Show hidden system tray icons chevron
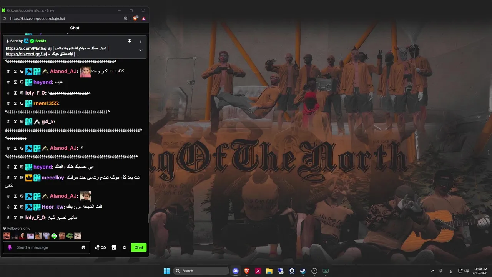Image resolution: width=492 pixels, height=277 pixels. 433,271
